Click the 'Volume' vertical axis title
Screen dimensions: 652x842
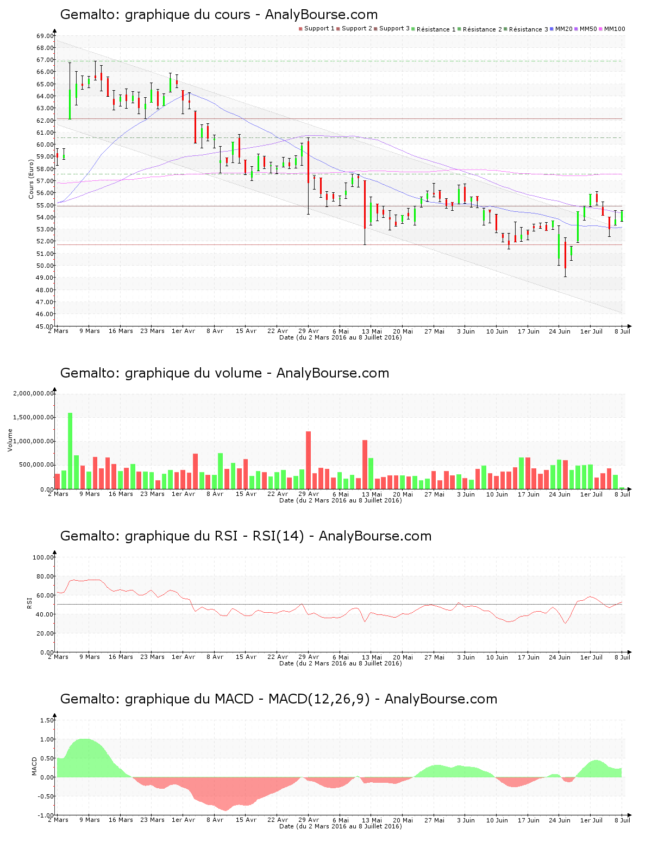(x=10, y=440)
